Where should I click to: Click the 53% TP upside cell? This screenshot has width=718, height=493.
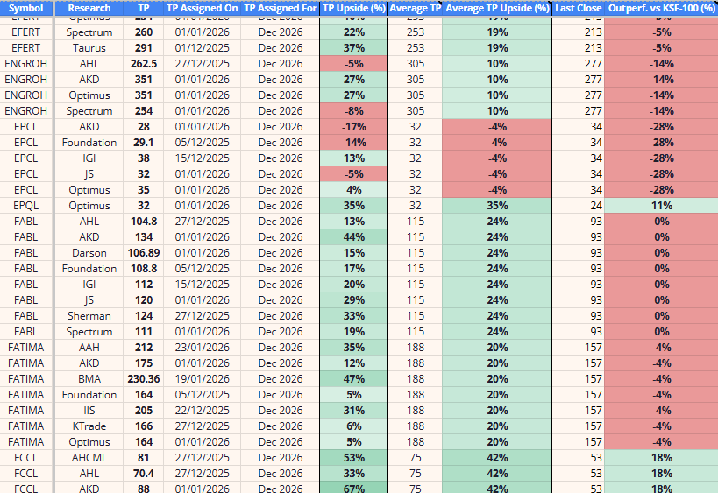pyautogui.click(x=354, y=458)
